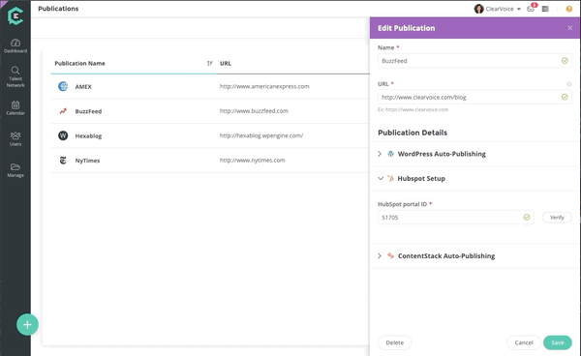Click the Cancel button

(x=524, y=342)
